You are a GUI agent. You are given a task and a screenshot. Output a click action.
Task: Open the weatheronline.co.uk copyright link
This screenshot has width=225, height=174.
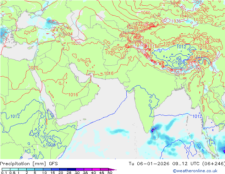point(195,171)
